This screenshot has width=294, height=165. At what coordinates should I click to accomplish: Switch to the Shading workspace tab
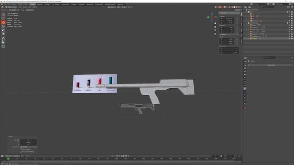point(73,4)
